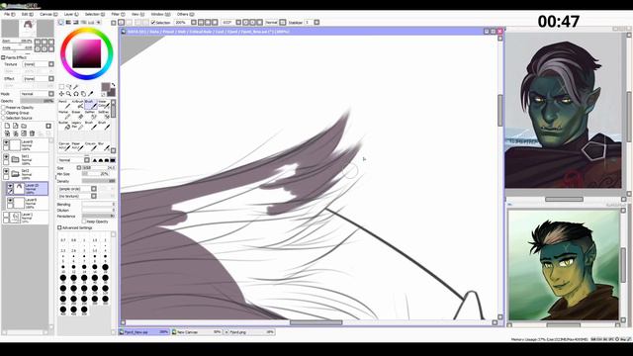The width and height of the screenshot is (633, 356).
Task: Select the rectangular selection tool
Action: [61, 87]
